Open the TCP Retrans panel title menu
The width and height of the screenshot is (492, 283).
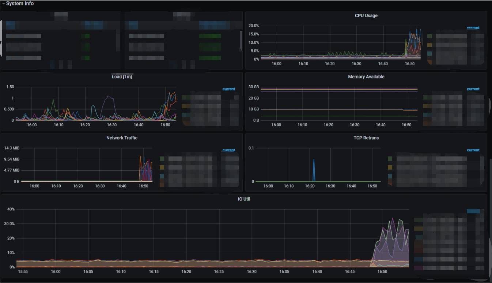(366, 138)
